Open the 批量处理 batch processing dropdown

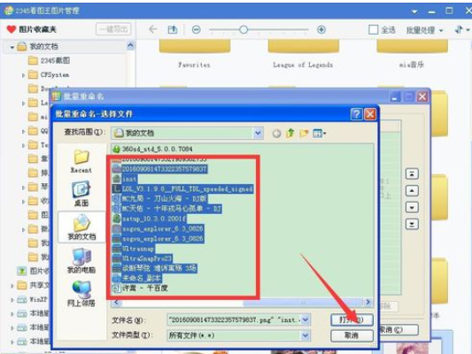pos(425,30)
